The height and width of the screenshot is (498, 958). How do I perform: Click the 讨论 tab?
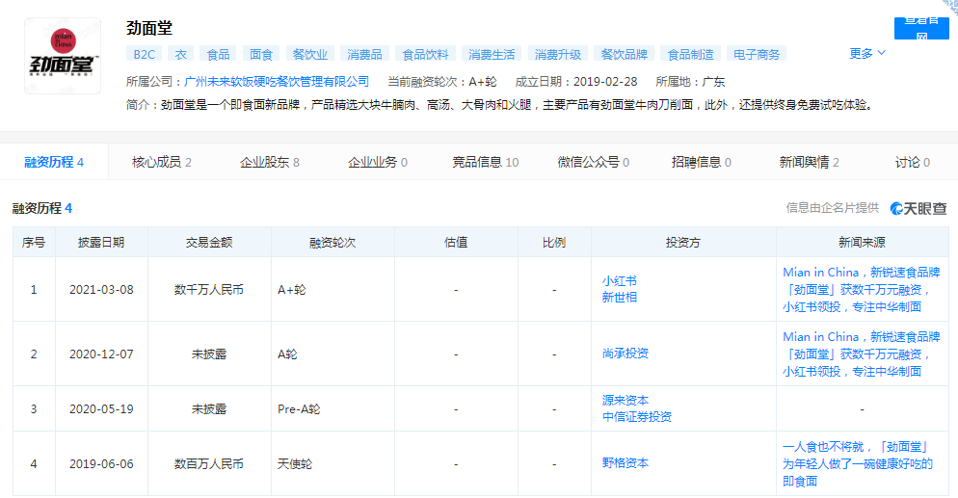(912, 162)
